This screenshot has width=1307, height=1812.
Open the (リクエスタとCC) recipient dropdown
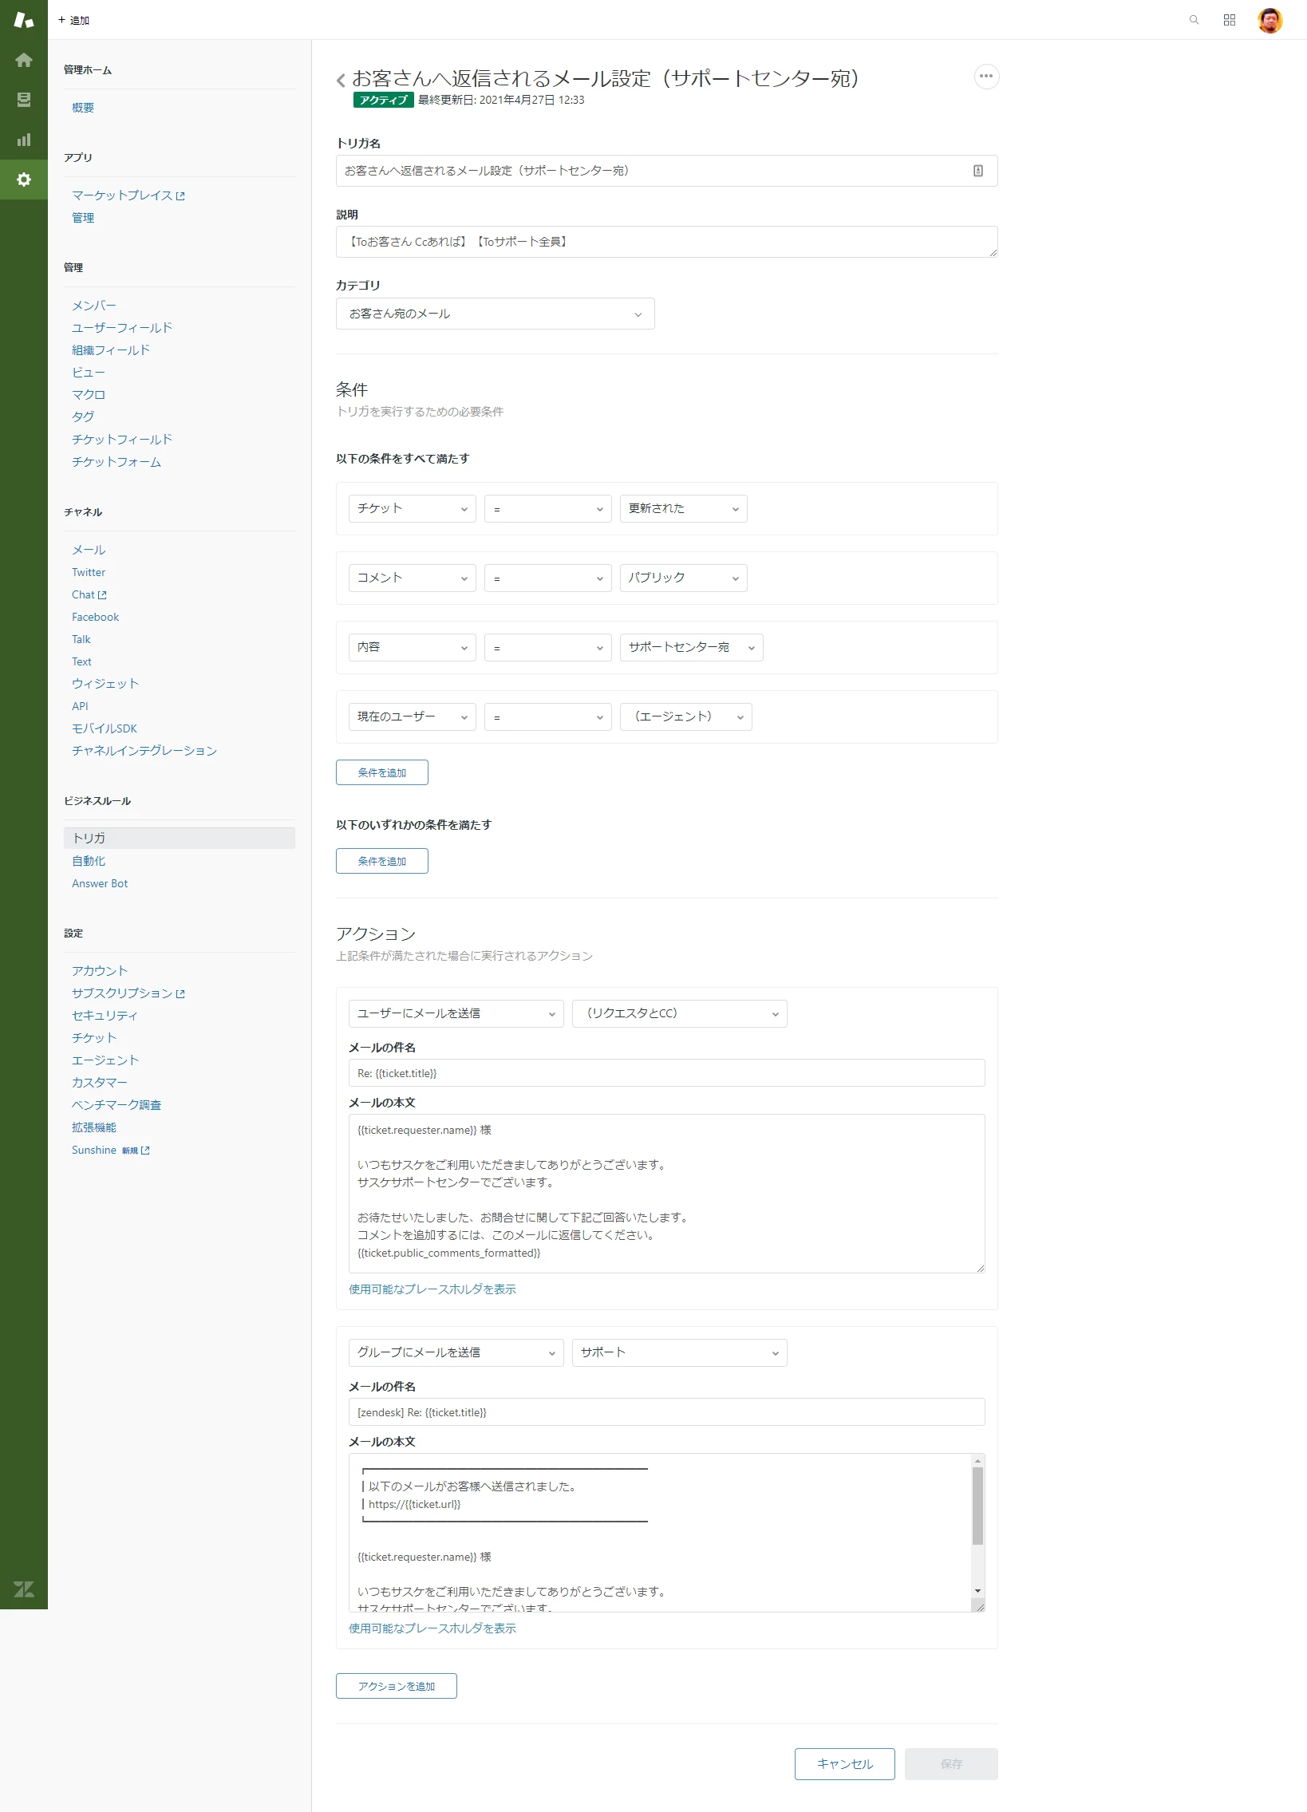click(679, 1014)
